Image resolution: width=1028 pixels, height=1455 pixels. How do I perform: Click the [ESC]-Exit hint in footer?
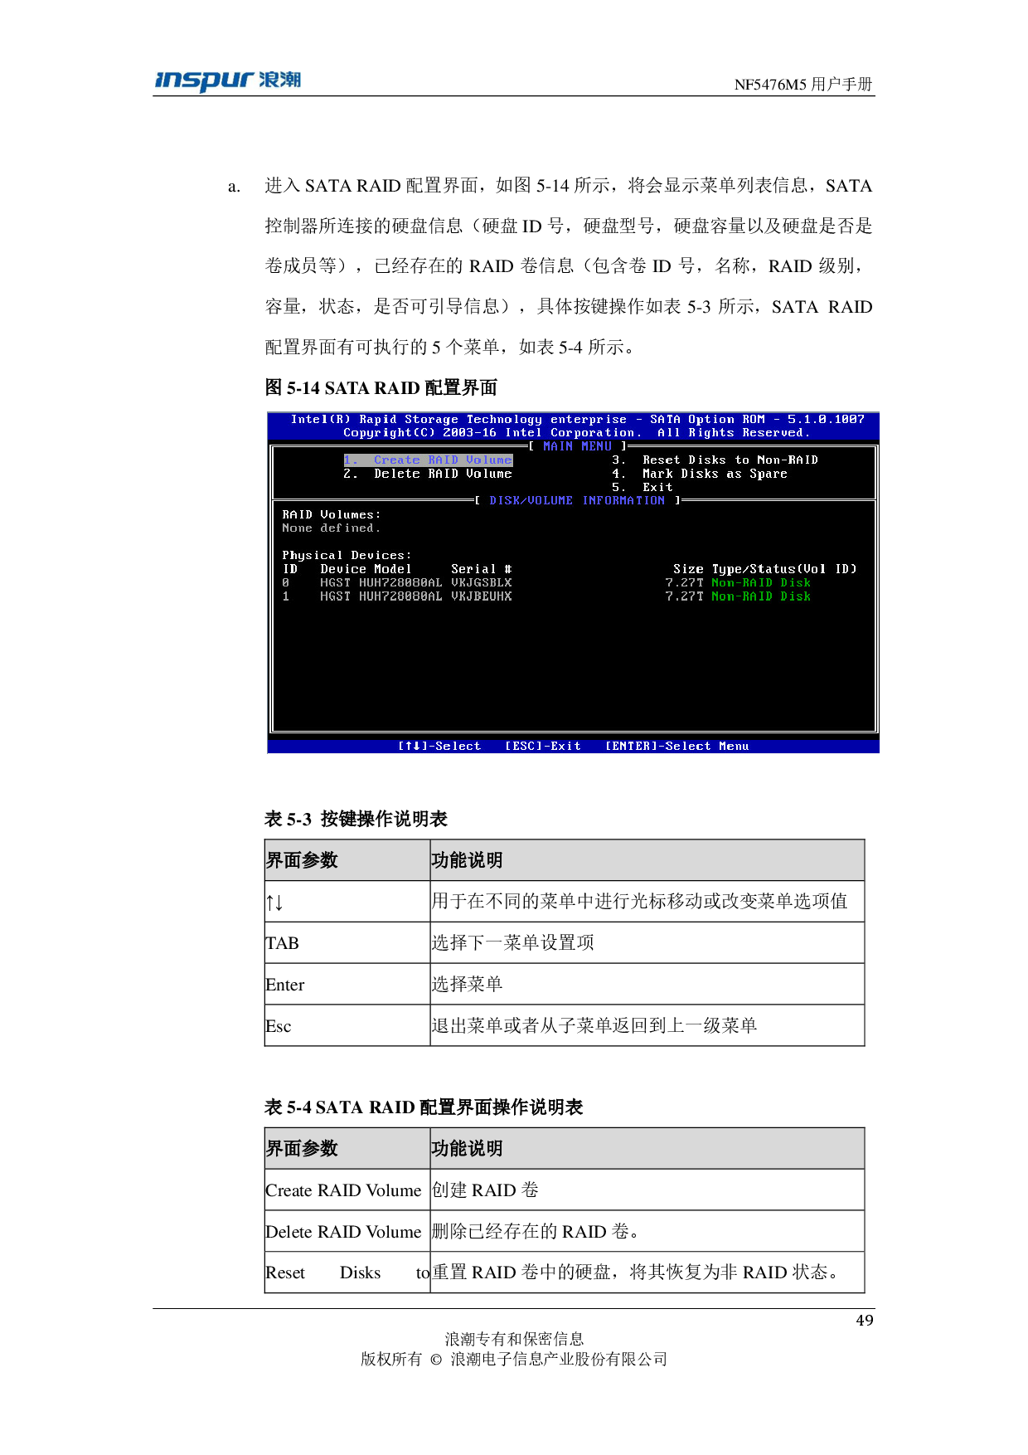pos(543,747)
